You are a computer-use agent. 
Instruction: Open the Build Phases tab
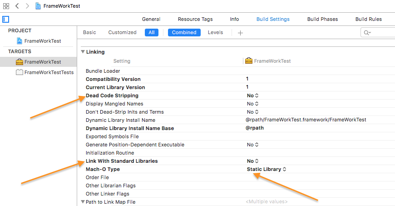(322, 19)
